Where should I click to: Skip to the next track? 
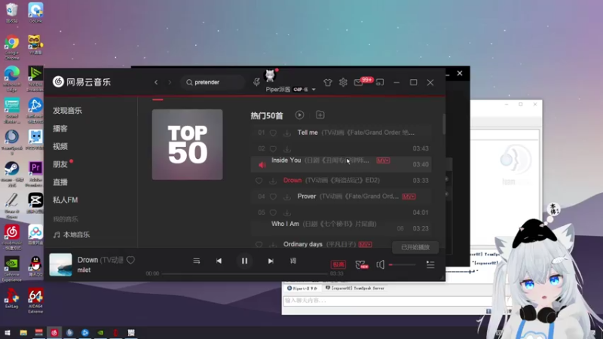pyautogui.click(x=271, y=261)
